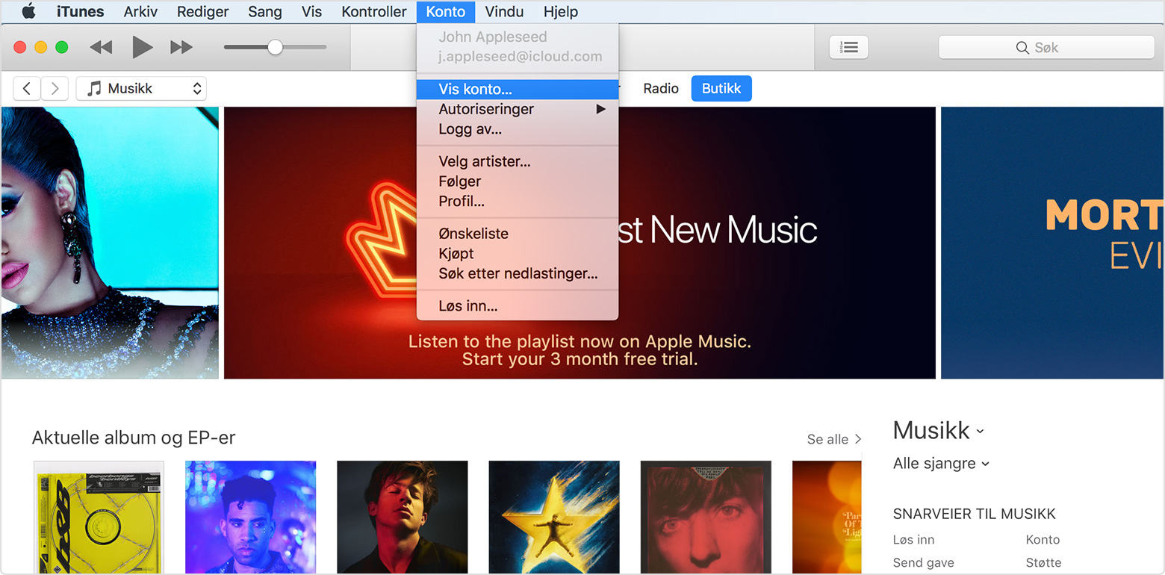Open the Støtte link
This screenshot has height=575, width=1165.
tap(1043, 562)
